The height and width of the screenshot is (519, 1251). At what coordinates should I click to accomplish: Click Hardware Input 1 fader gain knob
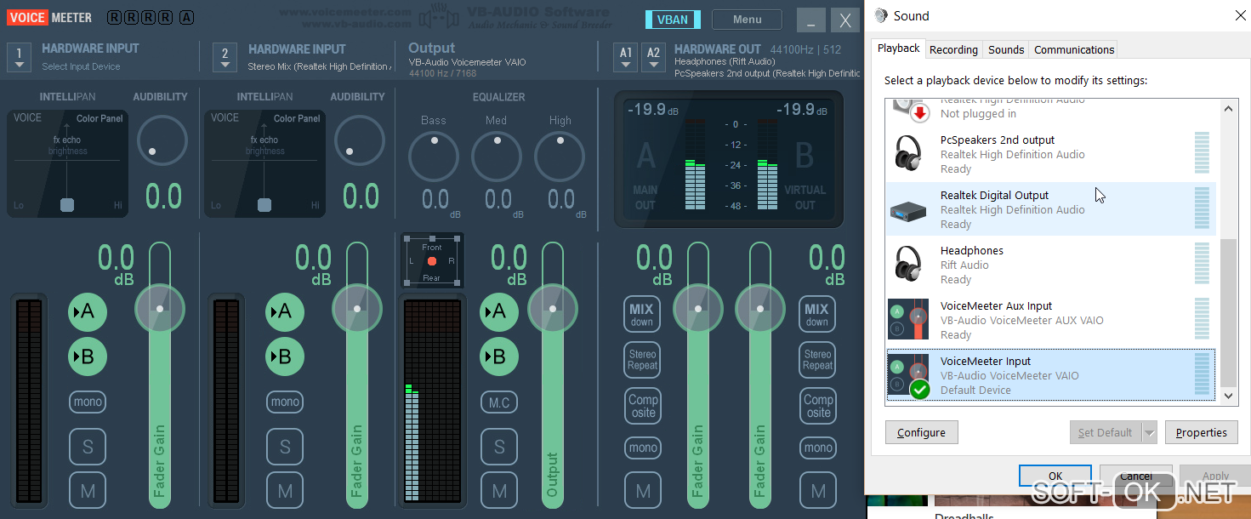click(x=160, y=308)
